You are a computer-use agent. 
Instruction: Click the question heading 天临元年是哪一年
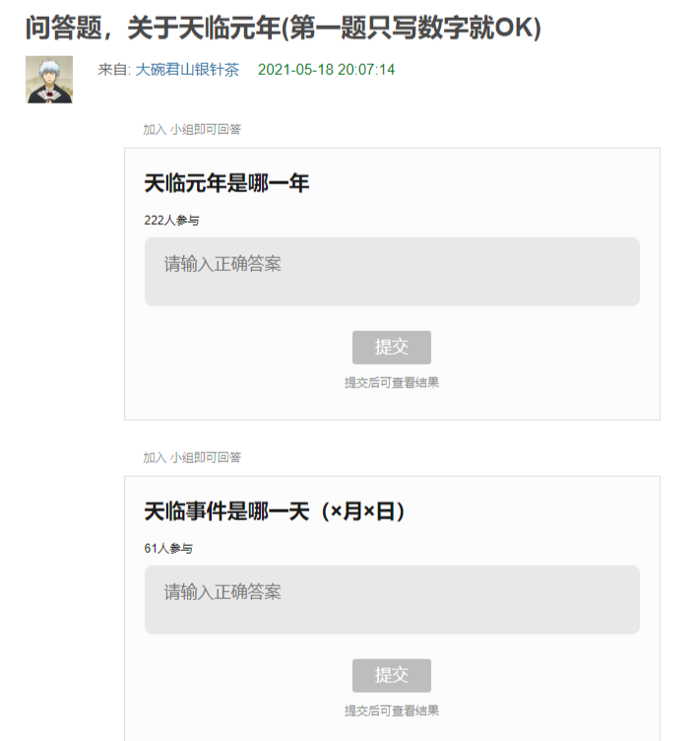pyautogui.click(x=226, y=183)
